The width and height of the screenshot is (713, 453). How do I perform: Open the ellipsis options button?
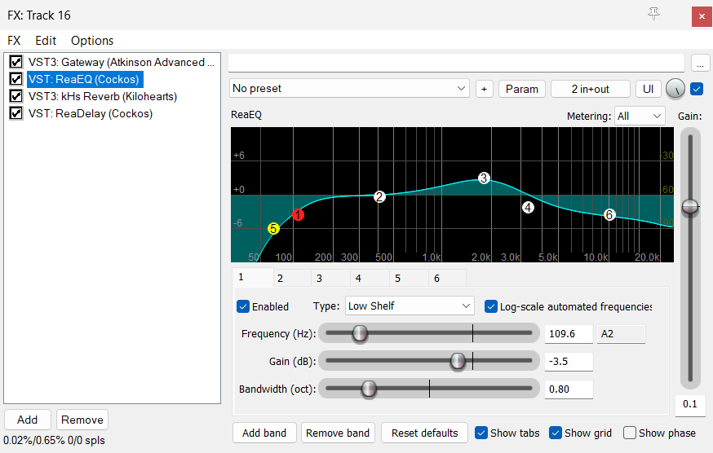(700, 64)
